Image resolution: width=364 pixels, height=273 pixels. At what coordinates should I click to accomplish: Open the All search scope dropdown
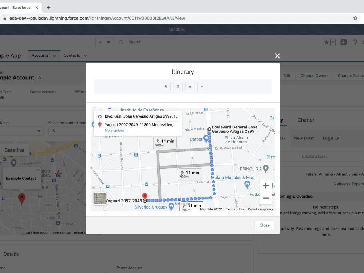(x=104, y=42)
